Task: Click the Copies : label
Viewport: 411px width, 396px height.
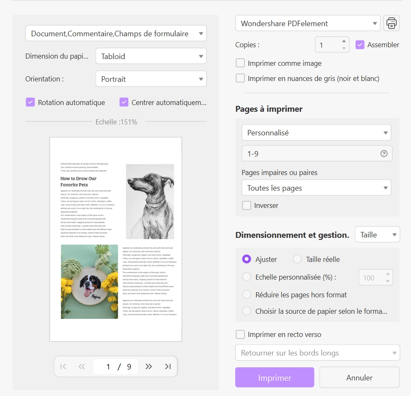Action: 247,45
